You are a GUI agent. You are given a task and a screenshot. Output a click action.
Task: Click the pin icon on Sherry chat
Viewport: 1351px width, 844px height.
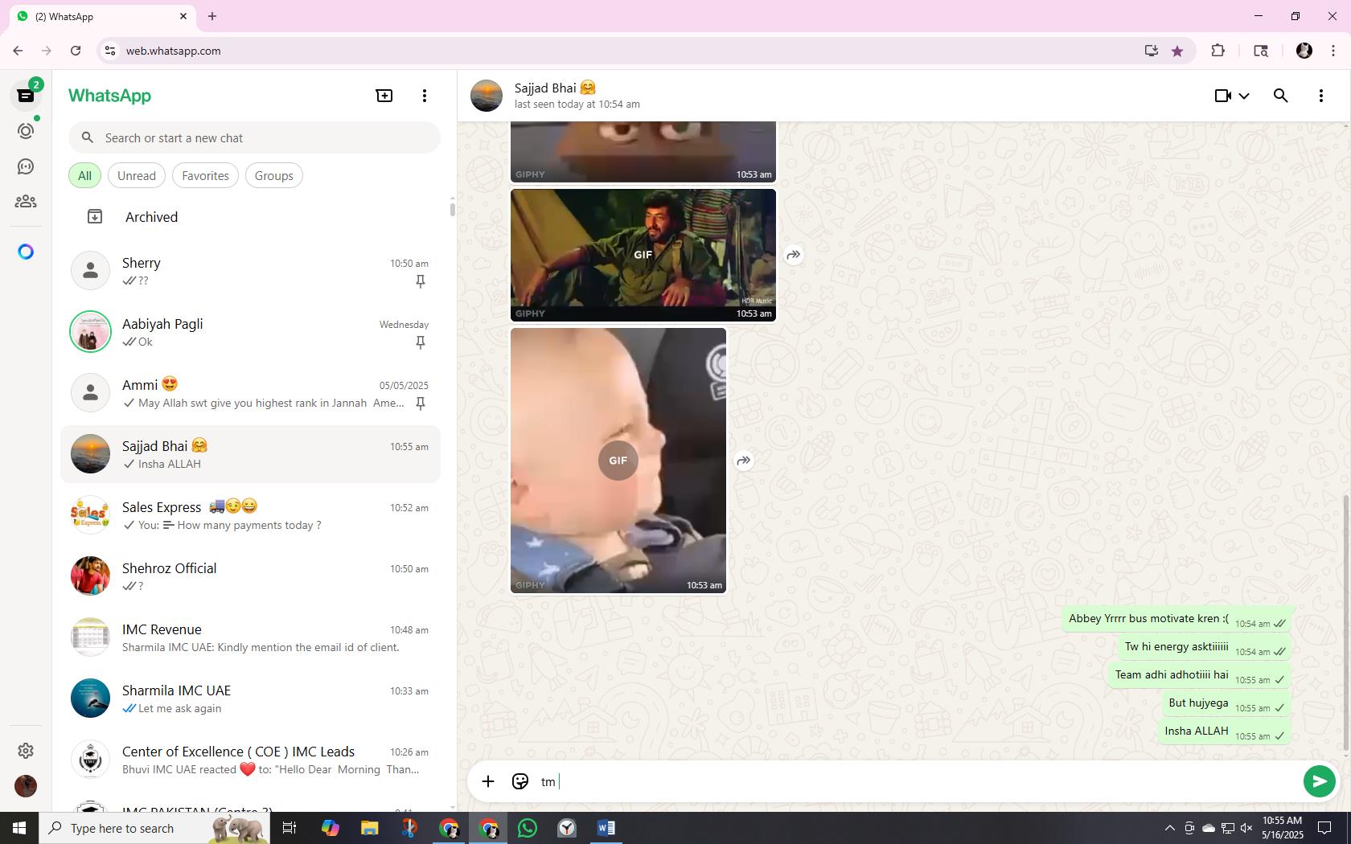point(420,281)
